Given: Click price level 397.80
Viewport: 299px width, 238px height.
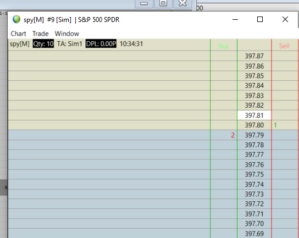Looking at the screenshot, I should pos(254,125).
